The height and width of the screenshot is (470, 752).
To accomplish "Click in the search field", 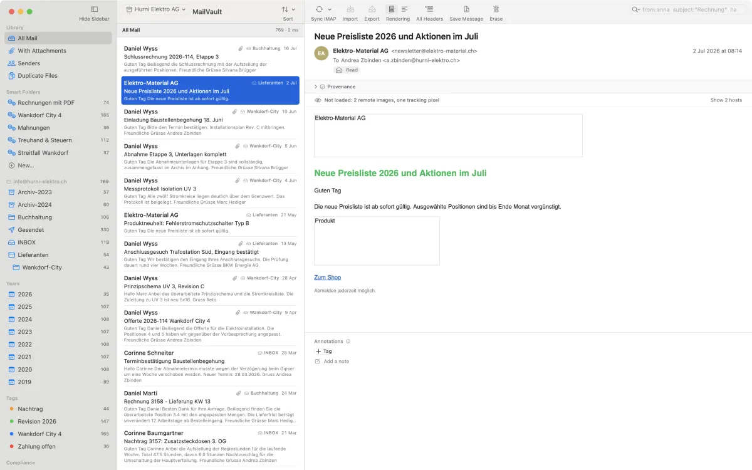I will pos(687,9).
